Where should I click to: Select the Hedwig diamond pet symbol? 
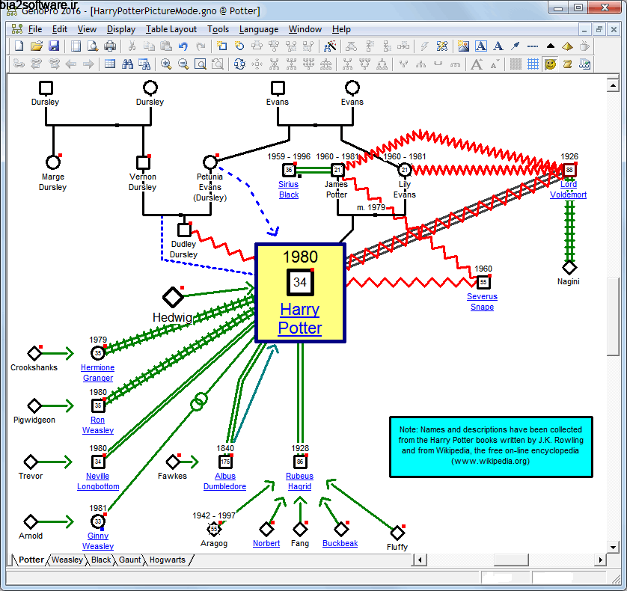(x=173, y=297)
